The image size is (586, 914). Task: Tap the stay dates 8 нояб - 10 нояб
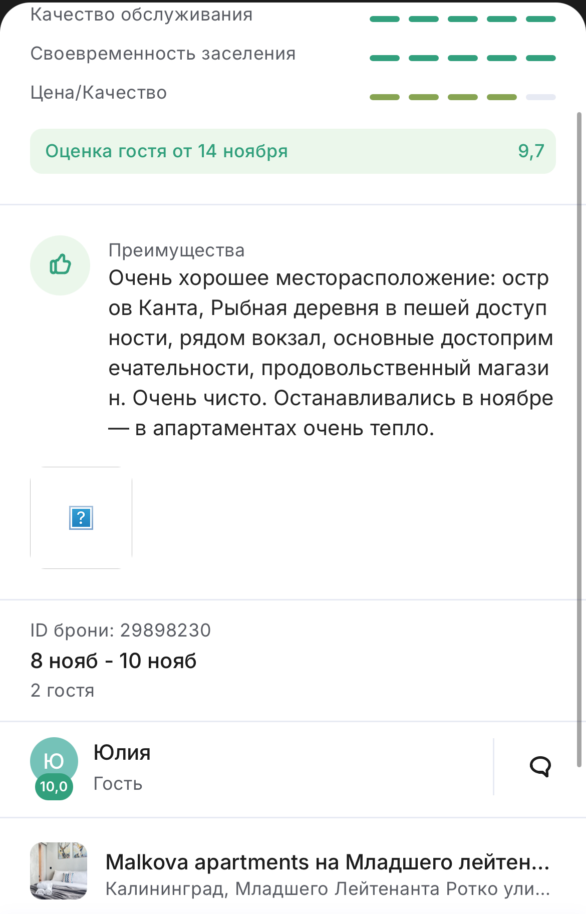(x=114, y=661)
